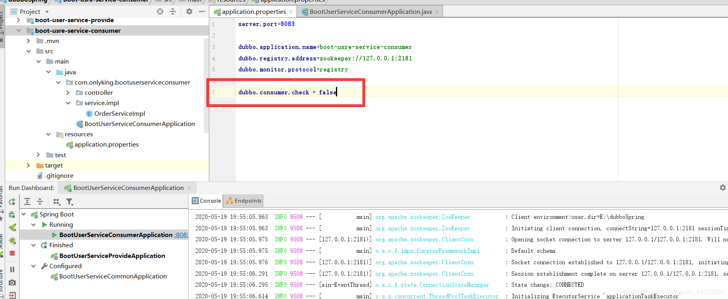
Task: Open the :8083 port link
Action: 181,235
